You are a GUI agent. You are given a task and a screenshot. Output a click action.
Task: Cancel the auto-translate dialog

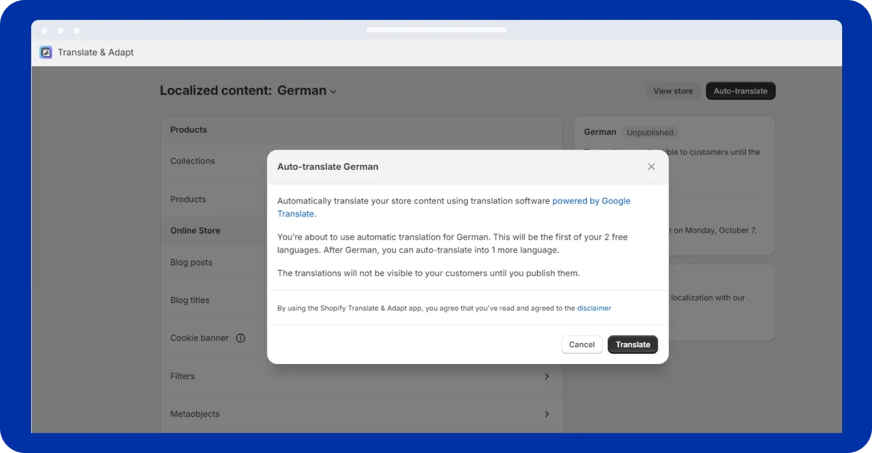pyautogui.click(x=581, y=344)
